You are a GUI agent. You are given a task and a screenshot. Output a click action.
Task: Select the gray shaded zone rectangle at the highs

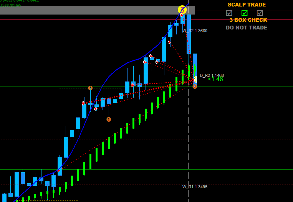[x=97, y=10]
